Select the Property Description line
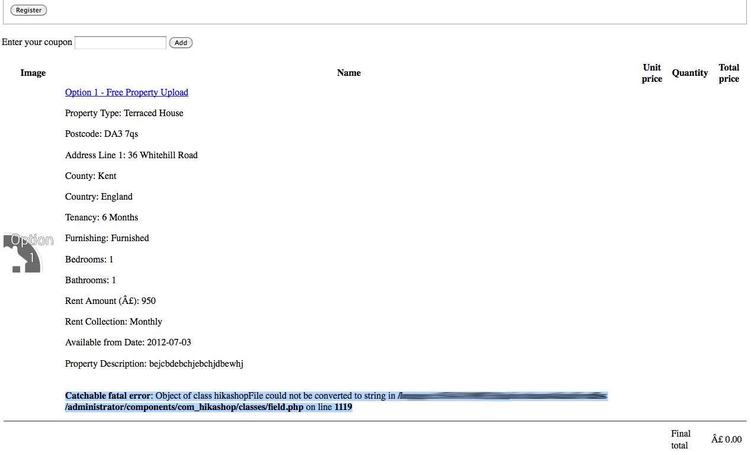 coord(154,364)
